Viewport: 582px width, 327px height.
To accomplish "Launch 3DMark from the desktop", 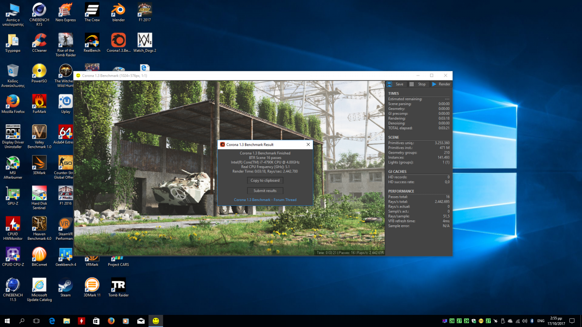I will (x=39, y=165).
